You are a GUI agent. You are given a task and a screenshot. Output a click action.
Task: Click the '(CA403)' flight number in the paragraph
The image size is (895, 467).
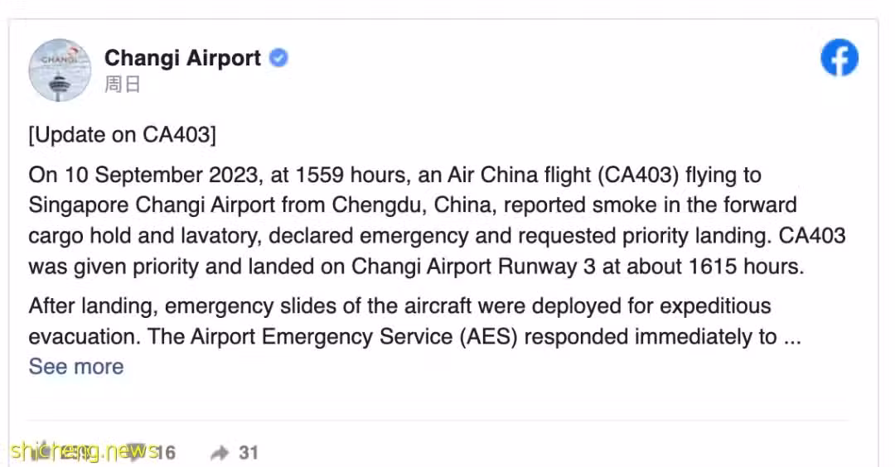coord(638,175)
